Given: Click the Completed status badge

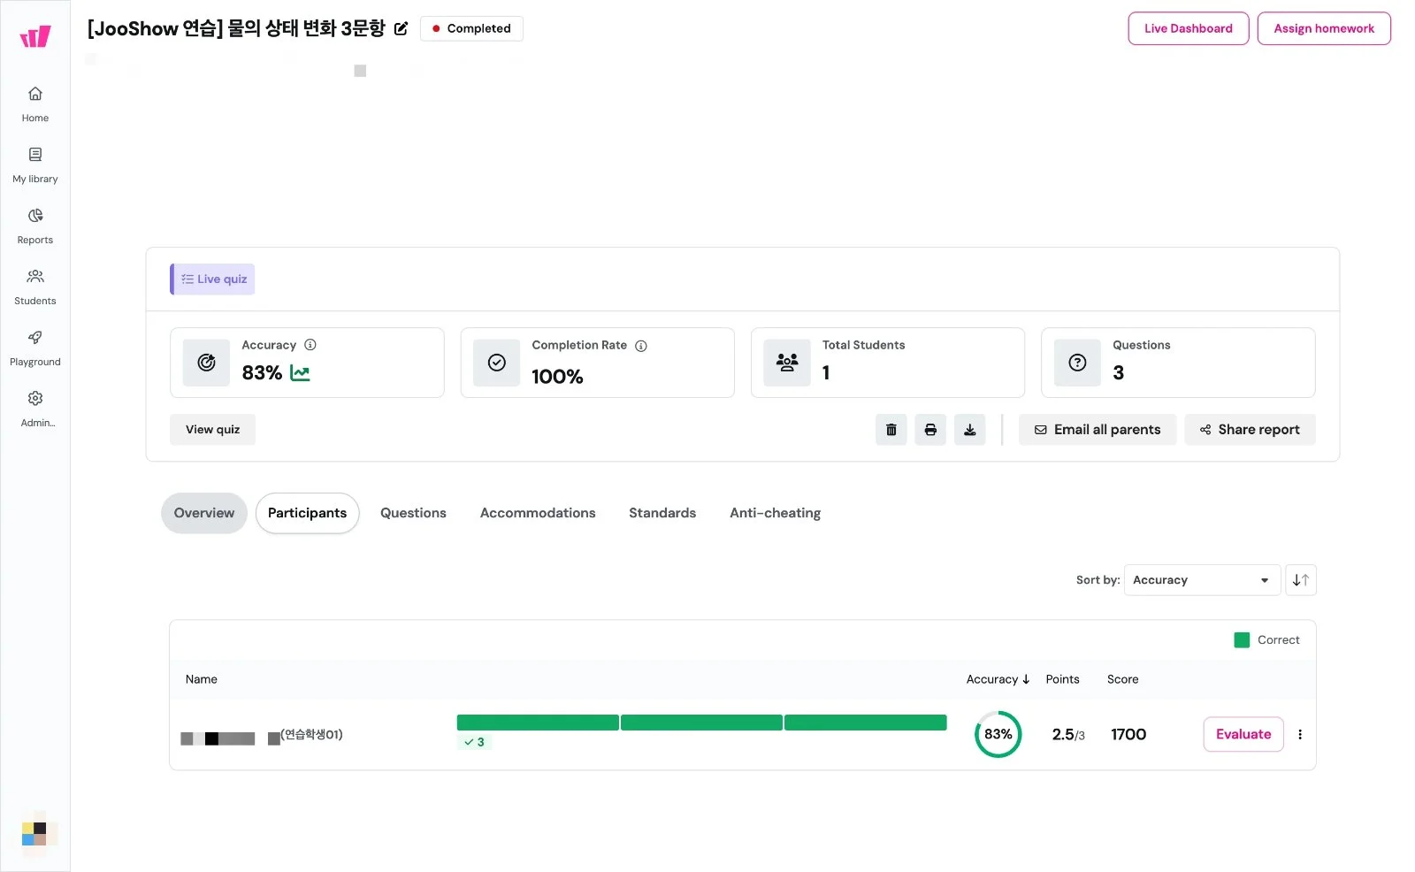Looking at the screenshot, I should click(x=471, y=28).
